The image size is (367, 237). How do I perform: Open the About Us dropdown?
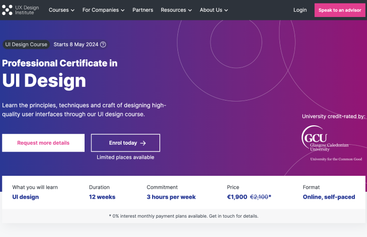[x=213, y=10]
